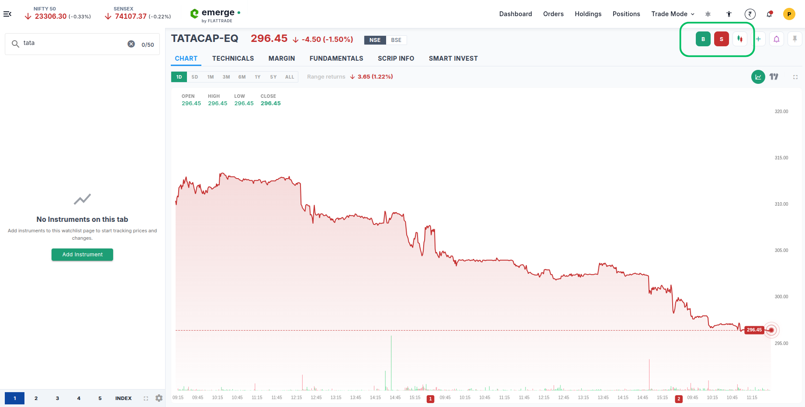The height and width of the screenshot is (407, 805).
Task: Set a price alert bell icon
Action: point(777,39)
